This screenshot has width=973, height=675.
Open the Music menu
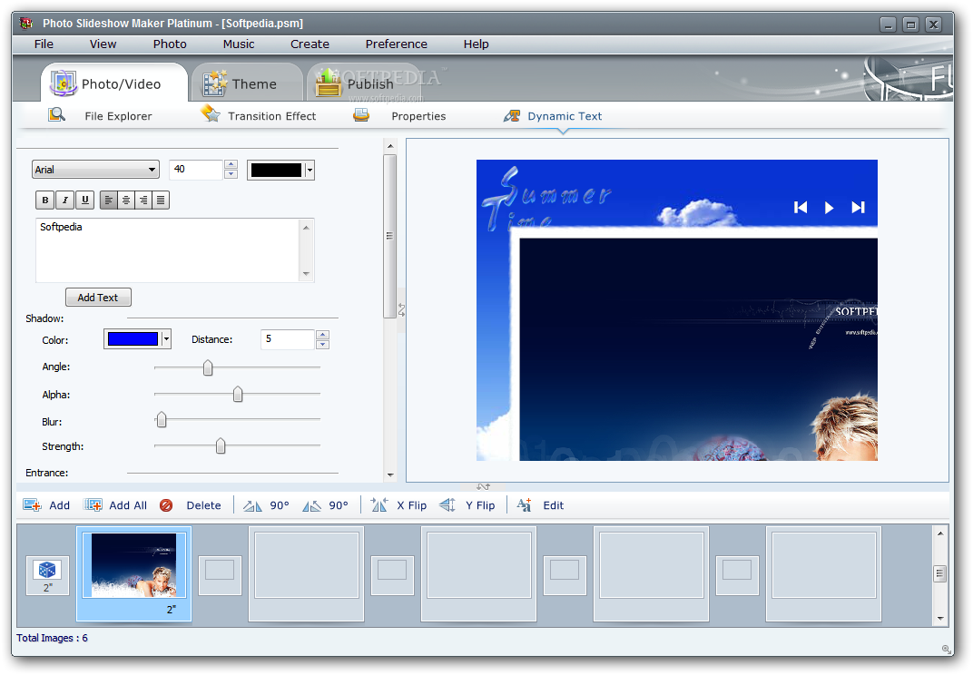239,44
